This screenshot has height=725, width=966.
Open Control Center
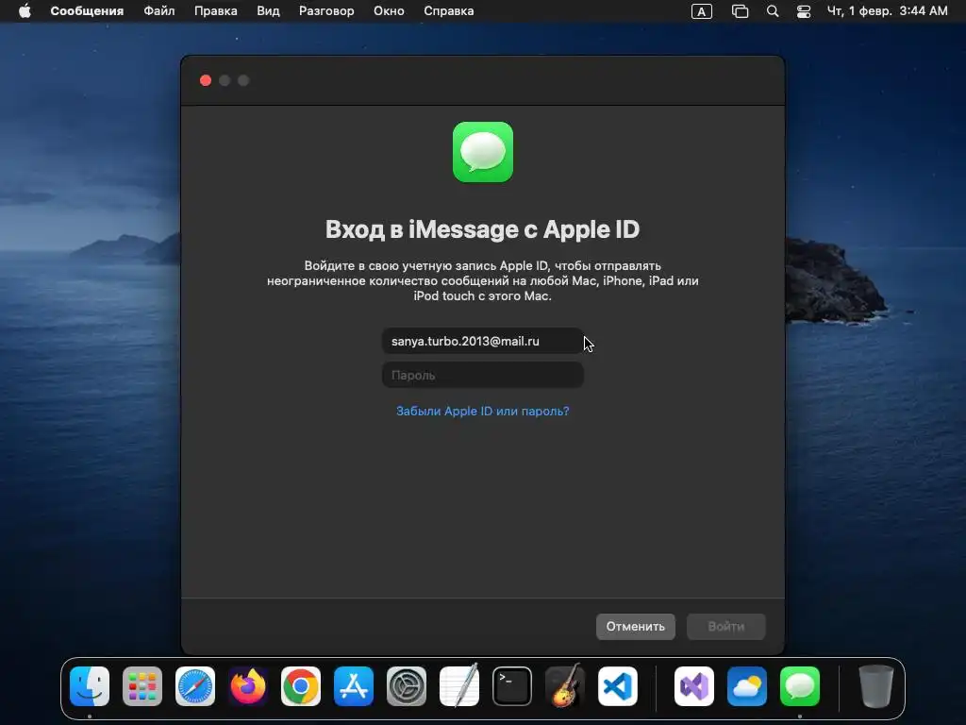pyautogui.click(x=804, y=11)
